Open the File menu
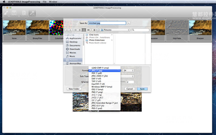Viewport: 216px width, 135px height. coord(45,2)
